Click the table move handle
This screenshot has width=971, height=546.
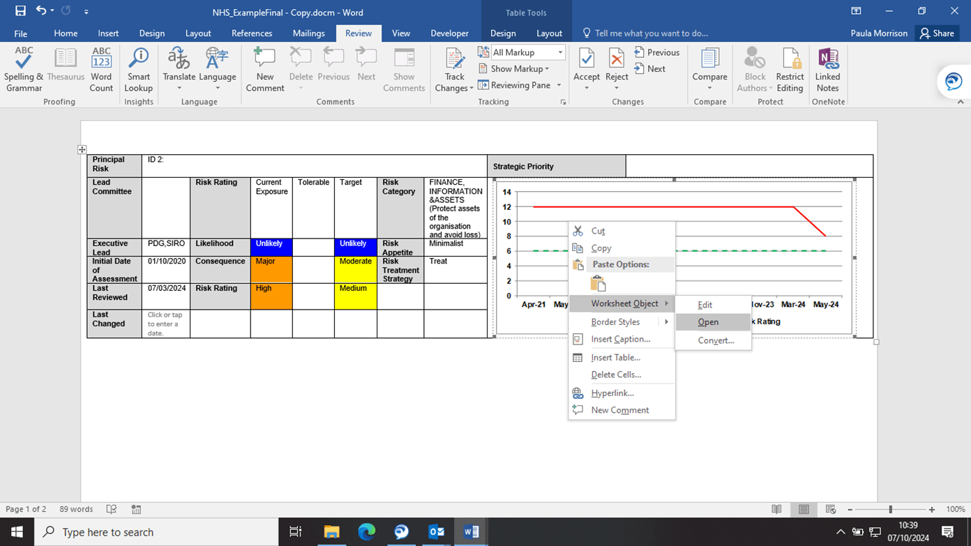coord(82,149)
